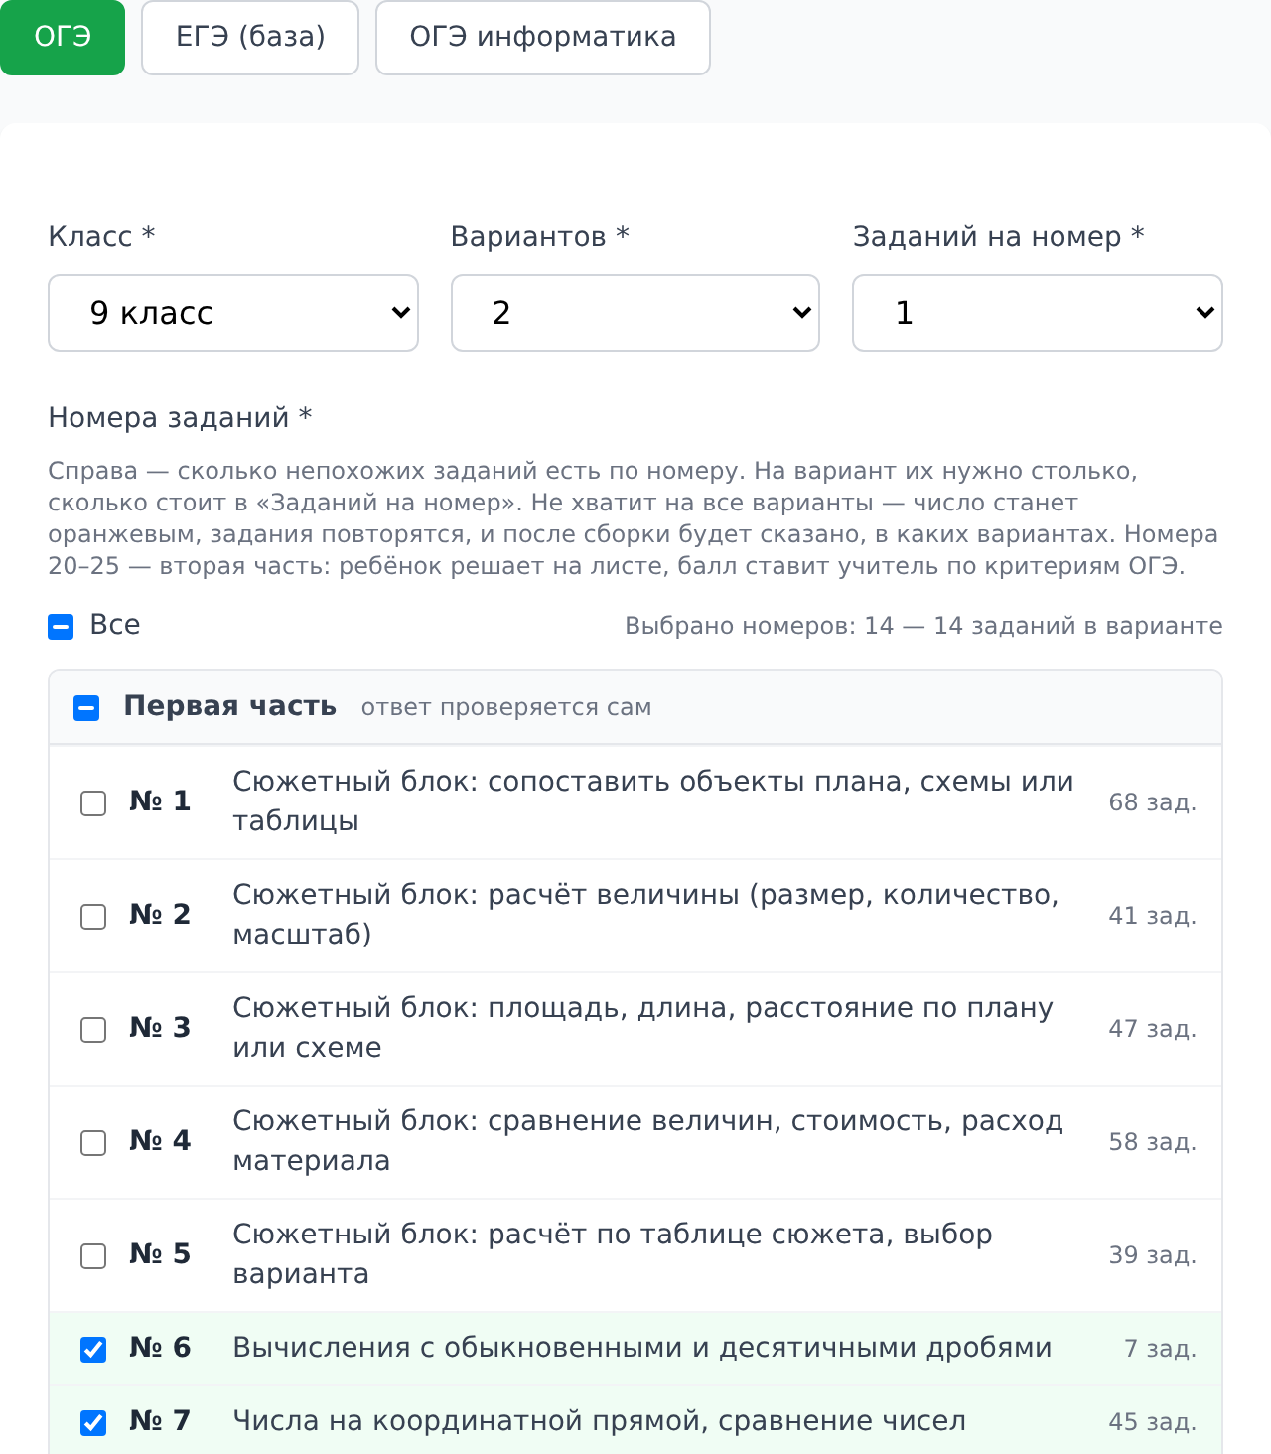Switch to the ОГЭ tab
Image resolution: width=1271 pixels, height=1454 pixels.
click(x=63, y=37)
